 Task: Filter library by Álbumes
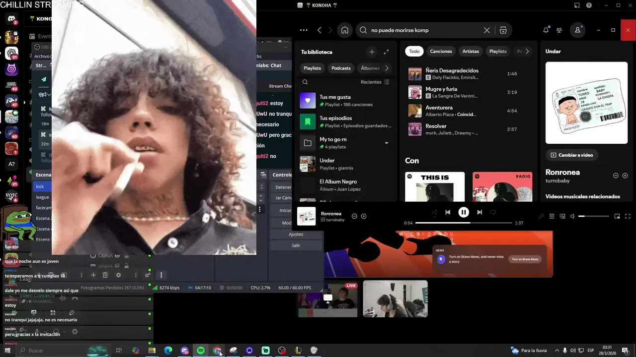tap(370, 68)
